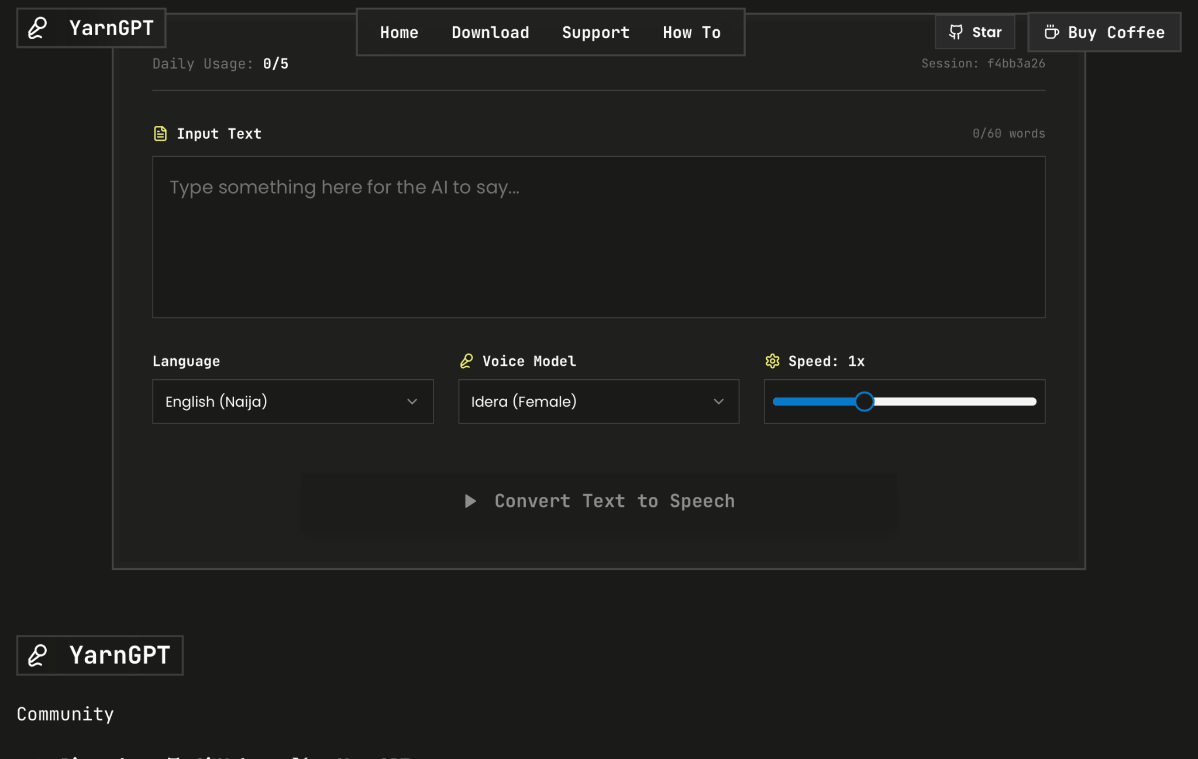Expand the Idera (Female) voice dropdown chevron

pyautogui.click(x=718, y=401)
